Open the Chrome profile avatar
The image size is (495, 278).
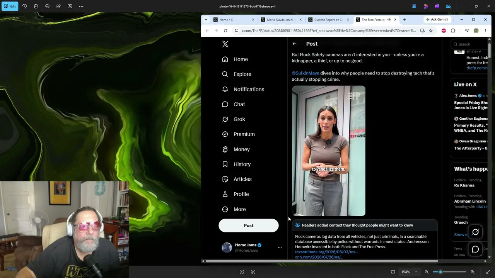tap(476, 31)
